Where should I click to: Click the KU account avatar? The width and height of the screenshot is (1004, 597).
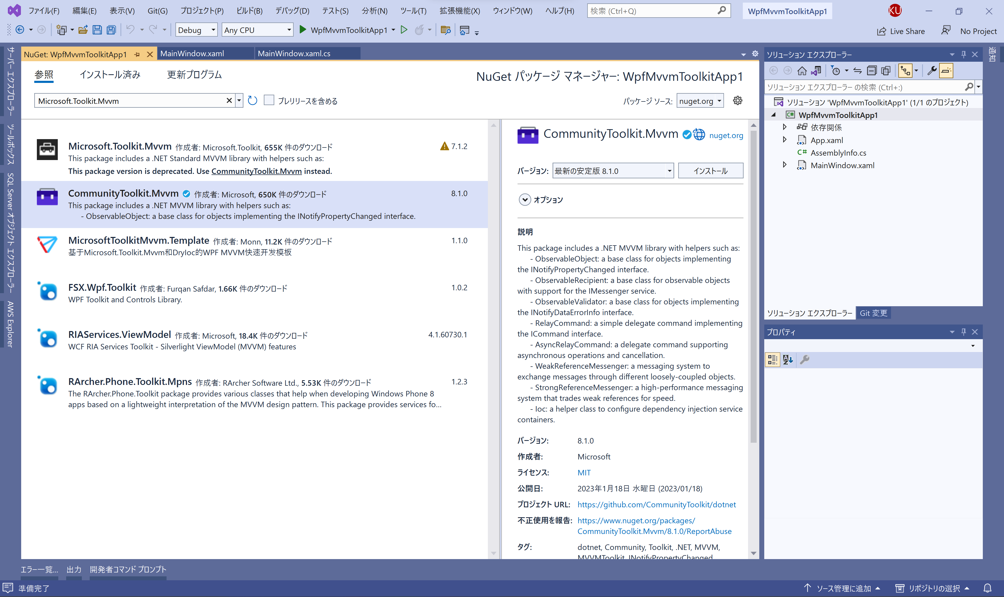[895, 11]
